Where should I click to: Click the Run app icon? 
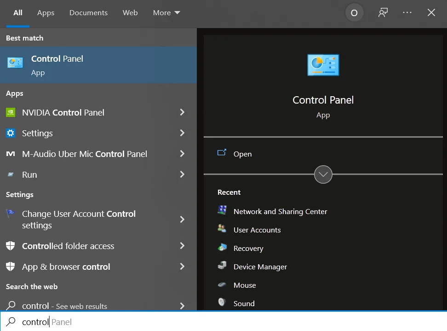click(x=11, y=174)
